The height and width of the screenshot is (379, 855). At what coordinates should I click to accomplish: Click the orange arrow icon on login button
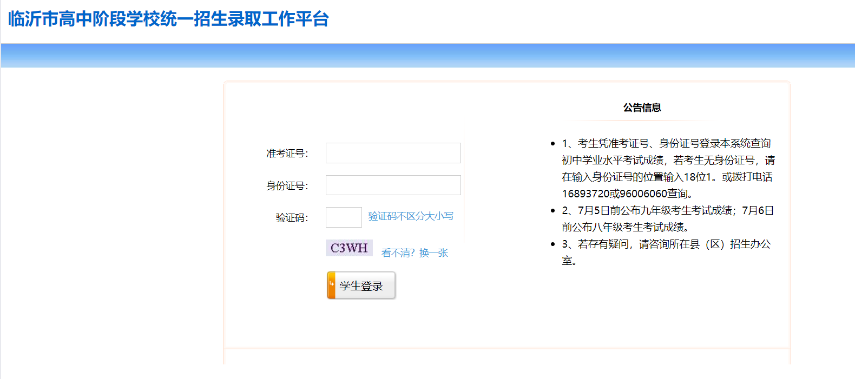[x=331, y=285]
